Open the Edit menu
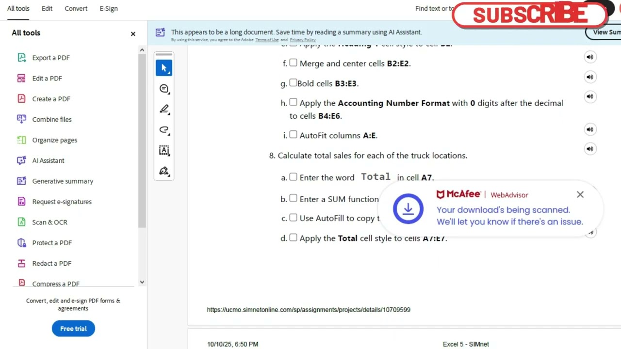This screenshot has width=621, height=349. click(x=47, y=9)
